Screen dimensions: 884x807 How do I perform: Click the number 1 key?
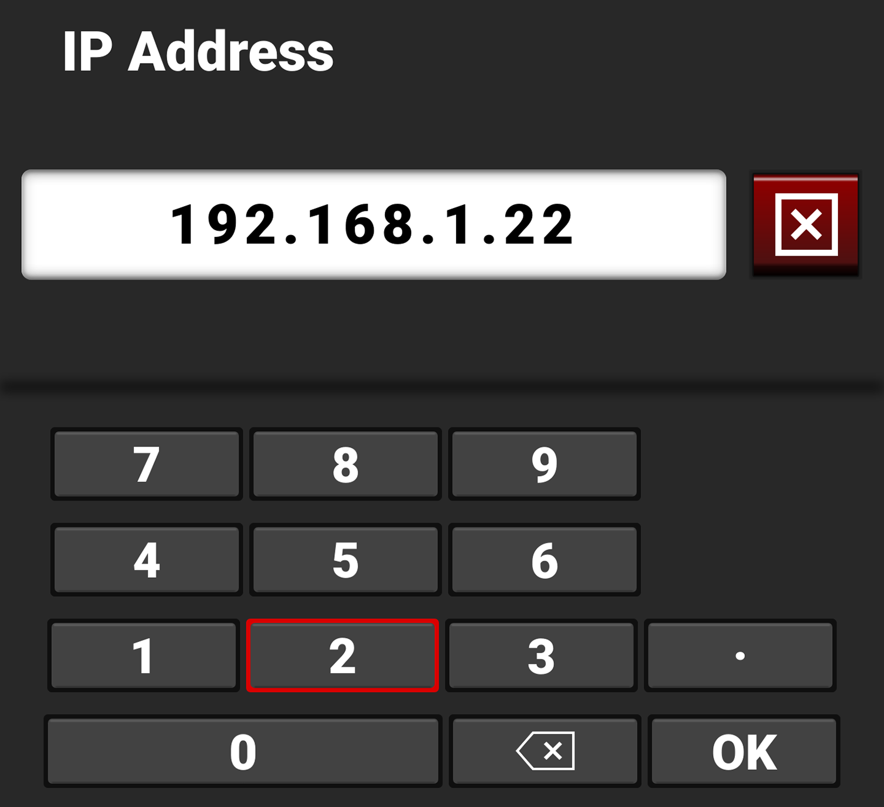click(x=143, y=656)
